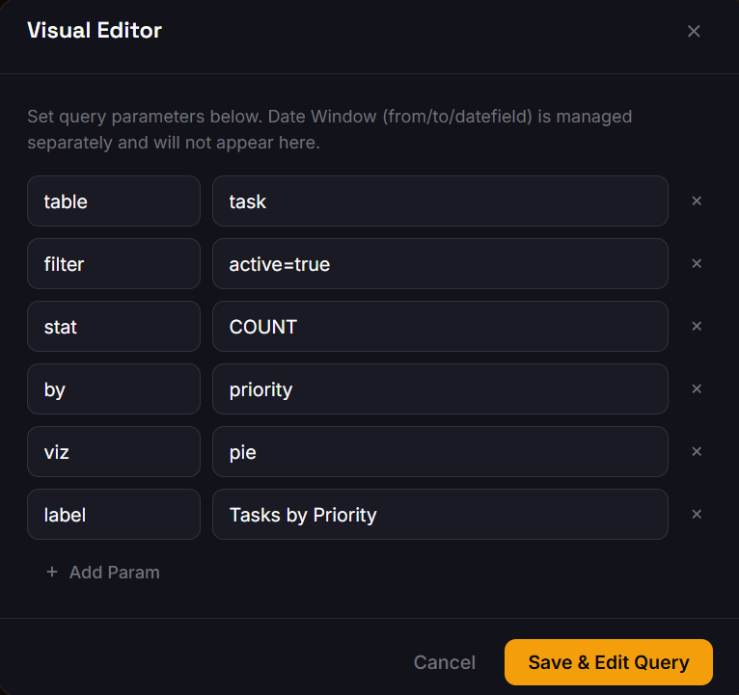
Task: Edit the 'by' key field
Action: point(114,388)
